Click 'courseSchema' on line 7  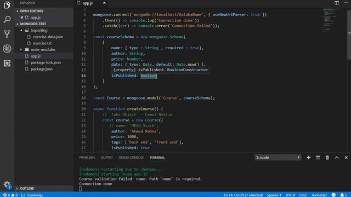point(120,37)
